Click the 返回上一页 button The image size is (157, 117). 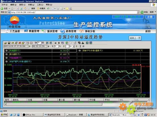click(135, 38)
